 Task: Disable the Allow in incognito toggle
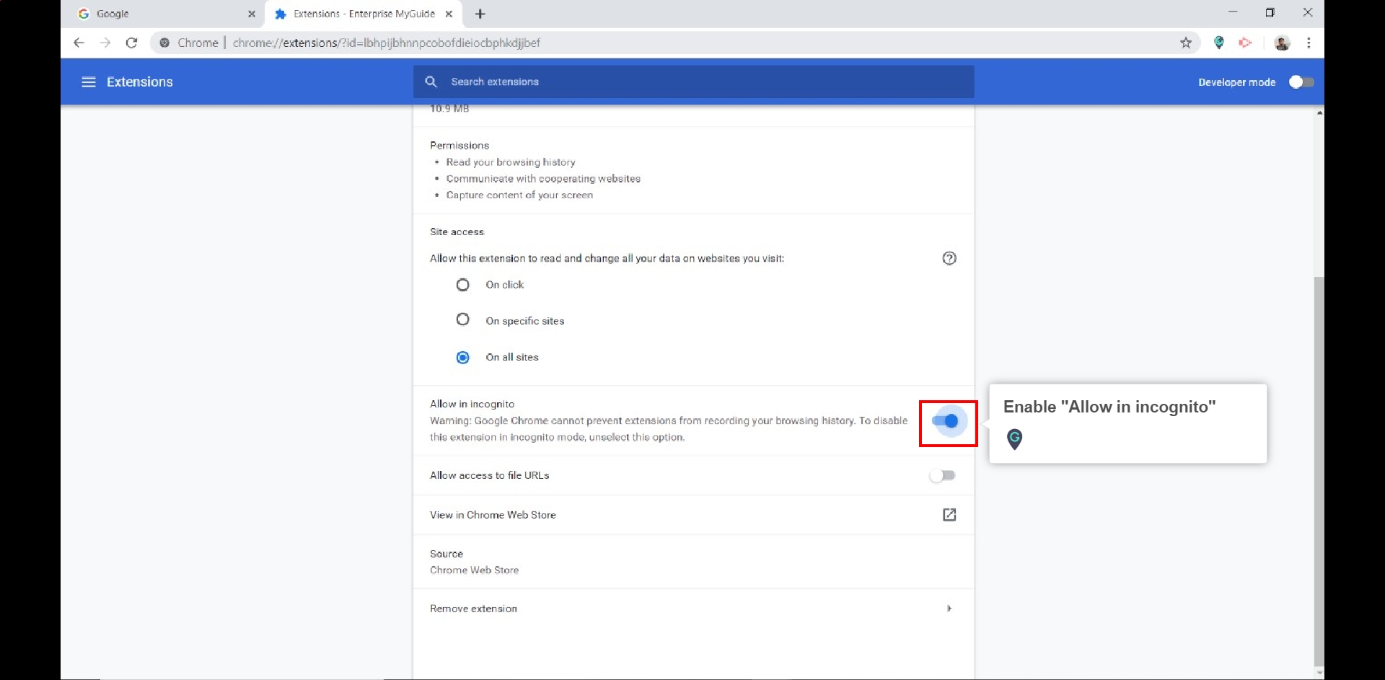[947, 422]
